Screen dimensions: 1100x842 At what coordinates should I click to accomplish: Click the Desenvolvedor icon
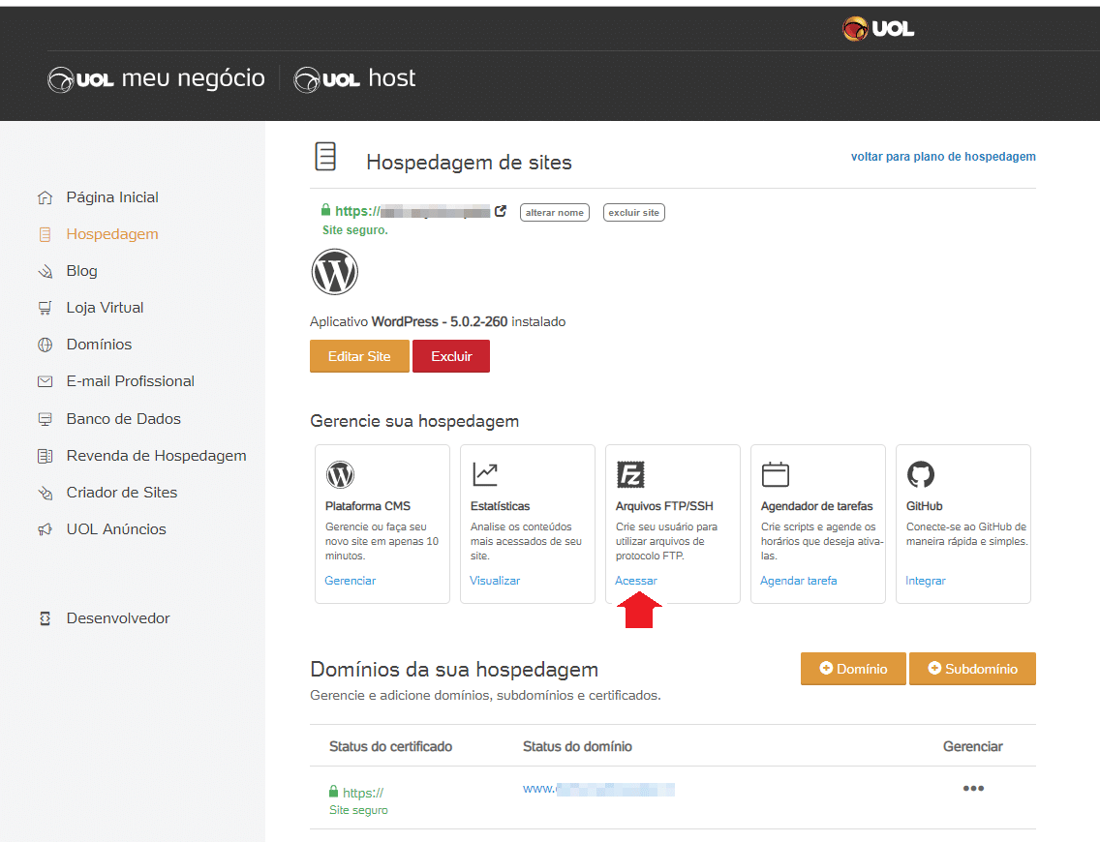tap(45, 618)
